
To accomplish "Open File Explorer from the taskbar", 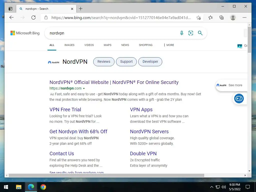I will (18, 187).
